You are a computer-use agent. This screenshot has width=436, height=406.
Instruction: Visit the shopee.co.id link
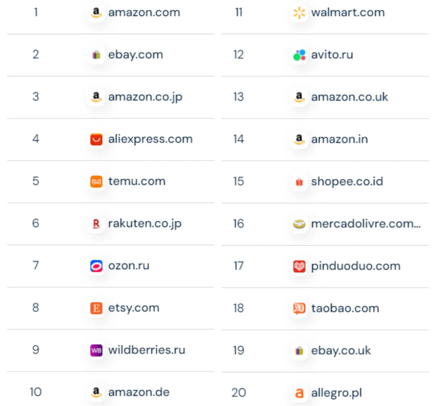(x=347, y=182)
